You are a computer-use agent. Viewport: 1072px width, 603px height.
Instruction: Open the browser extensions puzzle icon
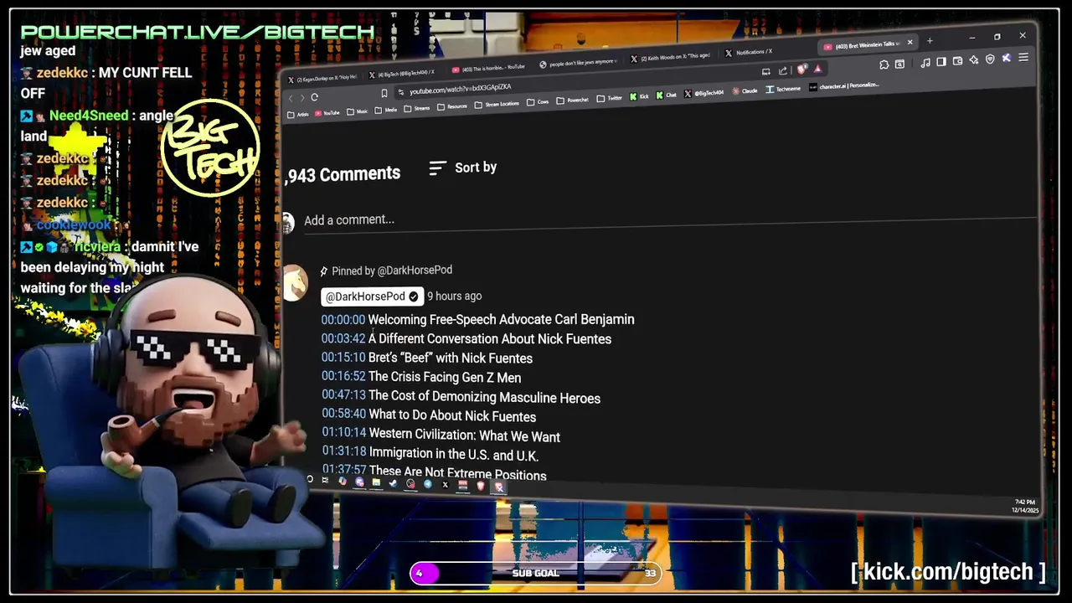point(884,64)
